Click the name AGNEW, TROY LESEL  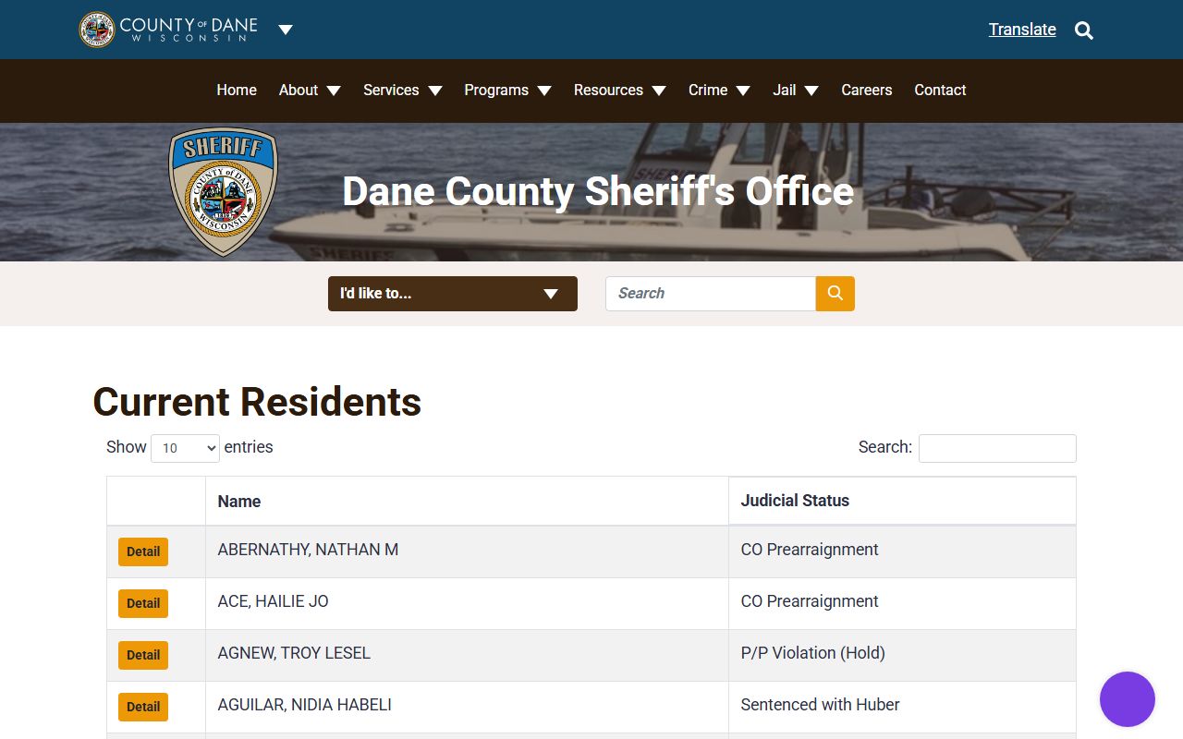click(x=294, y=653)
